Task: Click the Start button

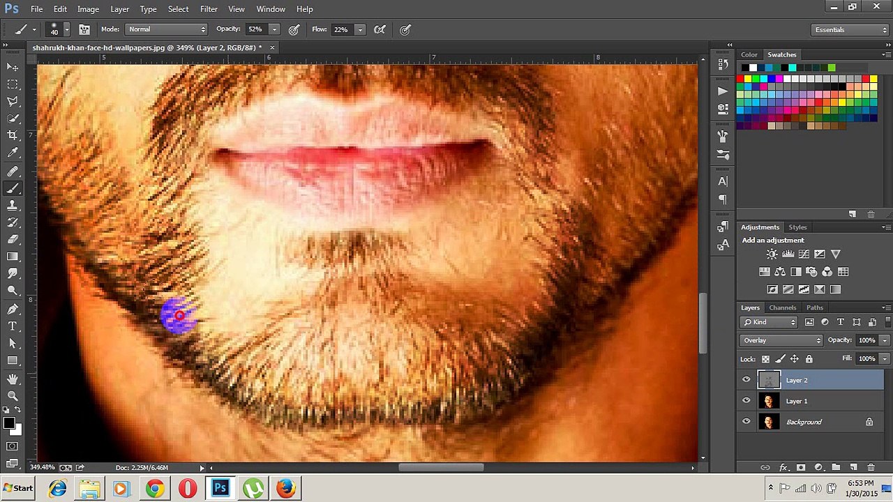Action: pos(19,488)
